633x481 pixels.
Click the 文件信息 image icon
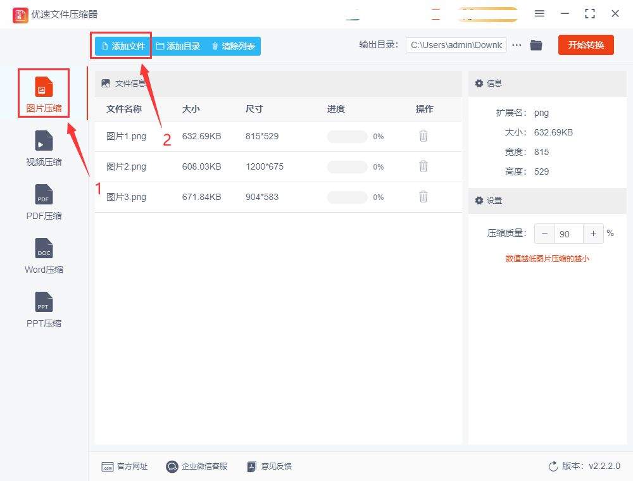click(x=106, y=84)
